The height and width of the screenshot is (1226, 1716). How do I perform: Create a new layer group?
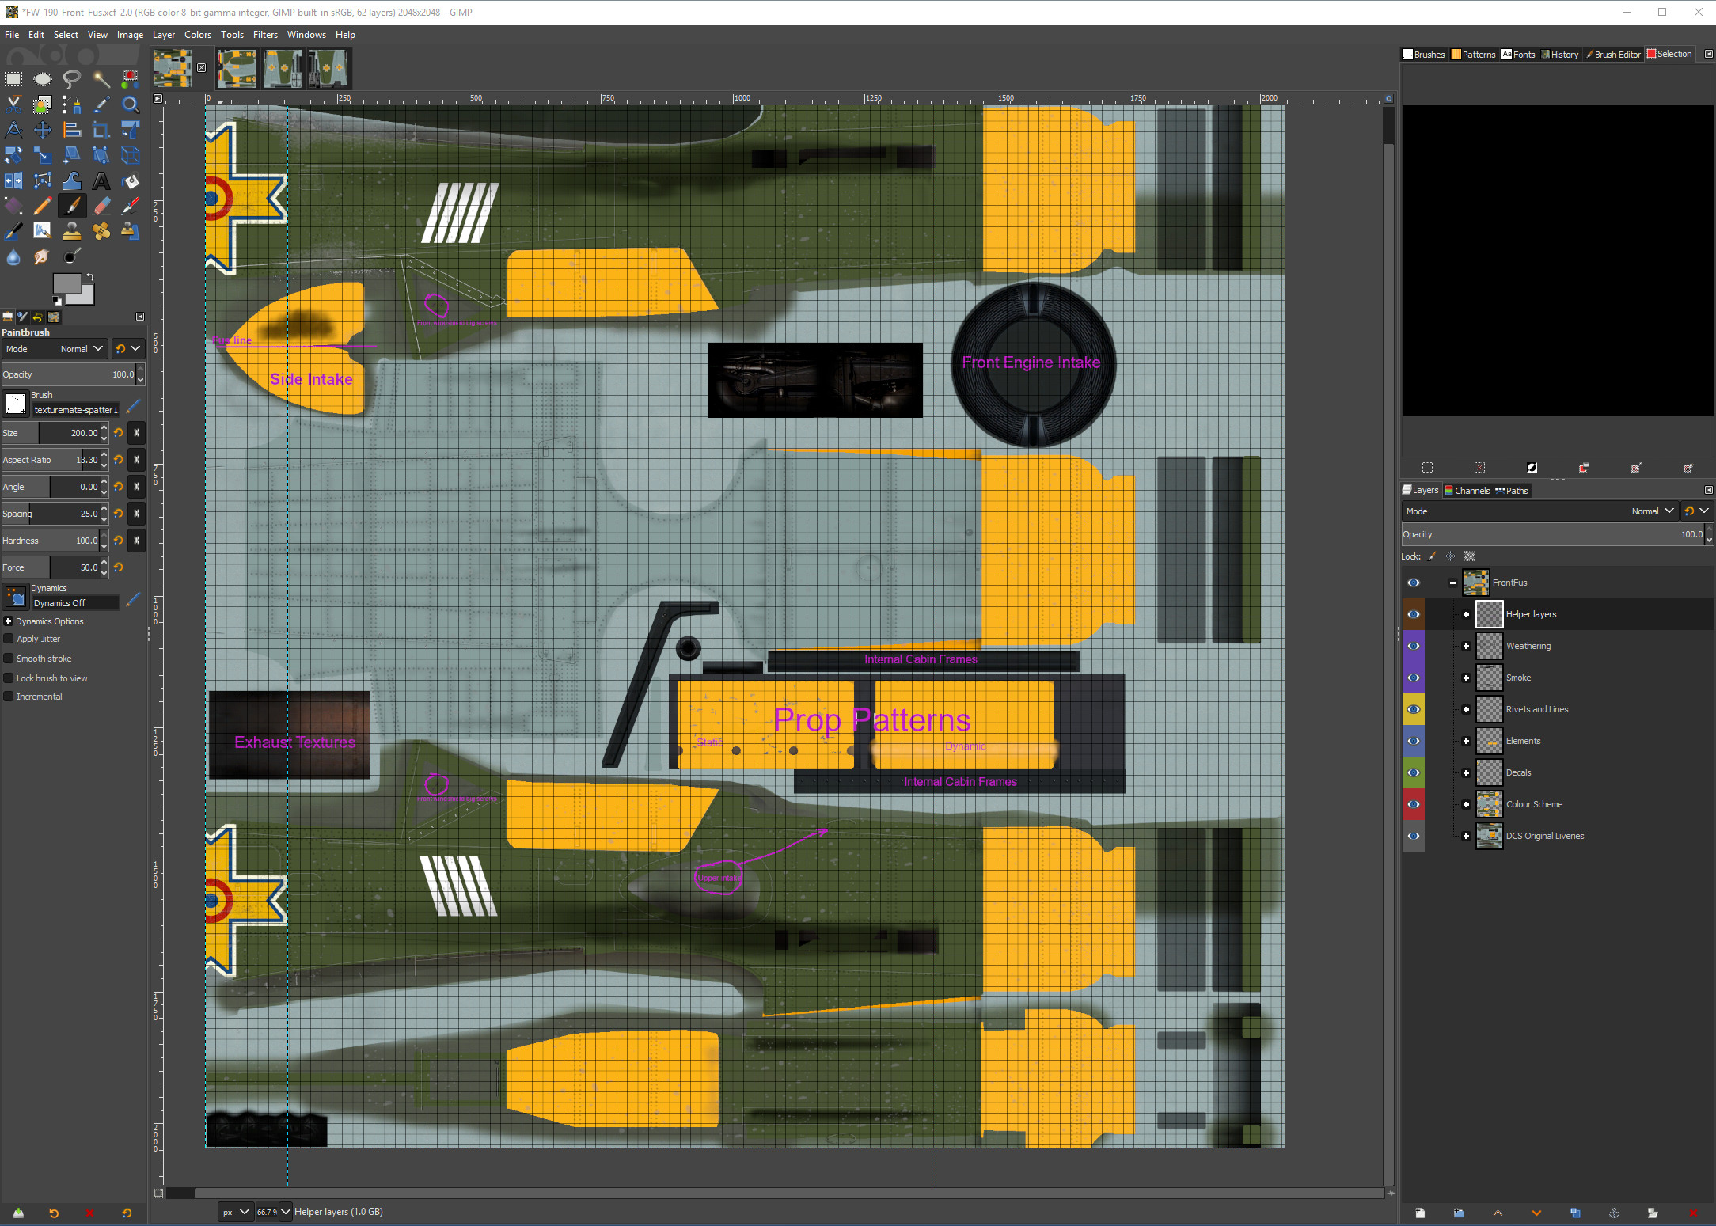pos(1458,1213)
